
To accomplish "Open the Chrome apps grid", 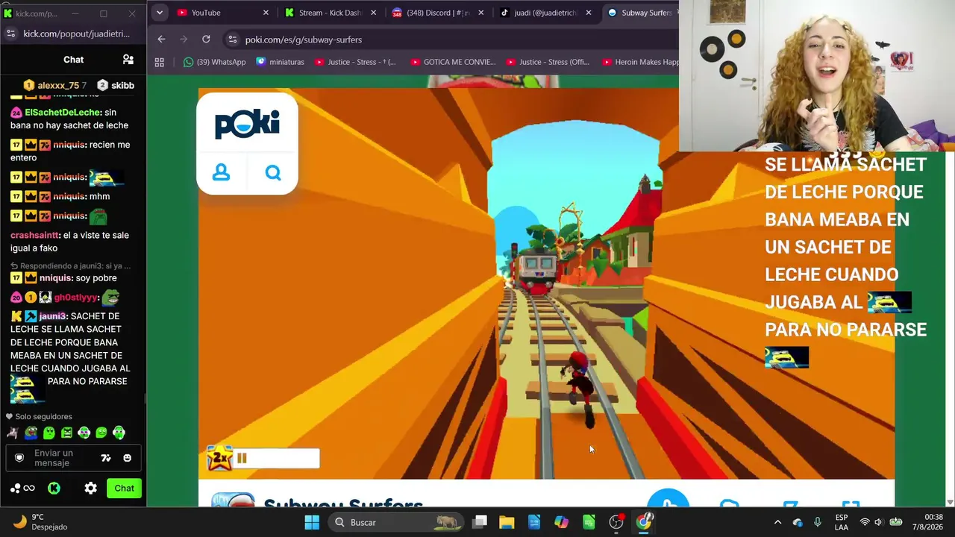I will (159, 62).
